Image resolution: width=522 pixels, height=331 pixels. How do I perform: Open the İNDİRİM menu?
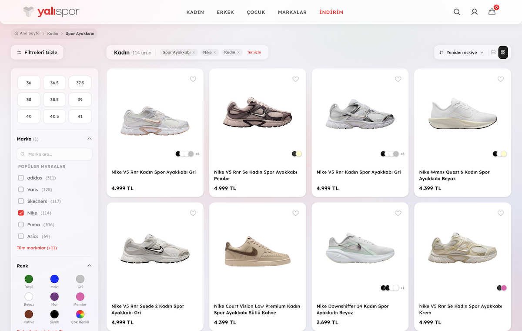pyautogui.click(x=331, y=12)
